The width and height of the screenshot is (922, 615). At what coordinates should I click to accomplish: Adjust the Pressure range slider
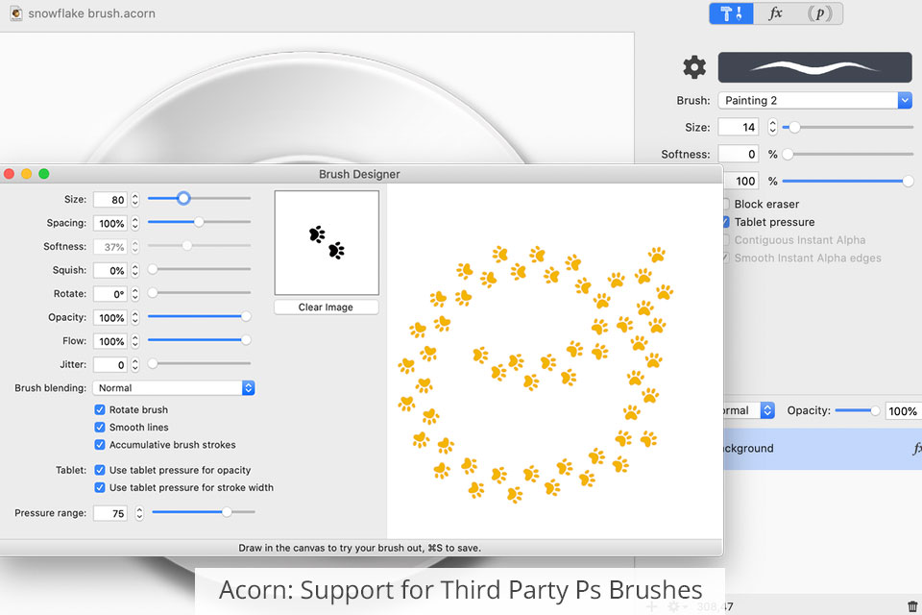point(204,512)
